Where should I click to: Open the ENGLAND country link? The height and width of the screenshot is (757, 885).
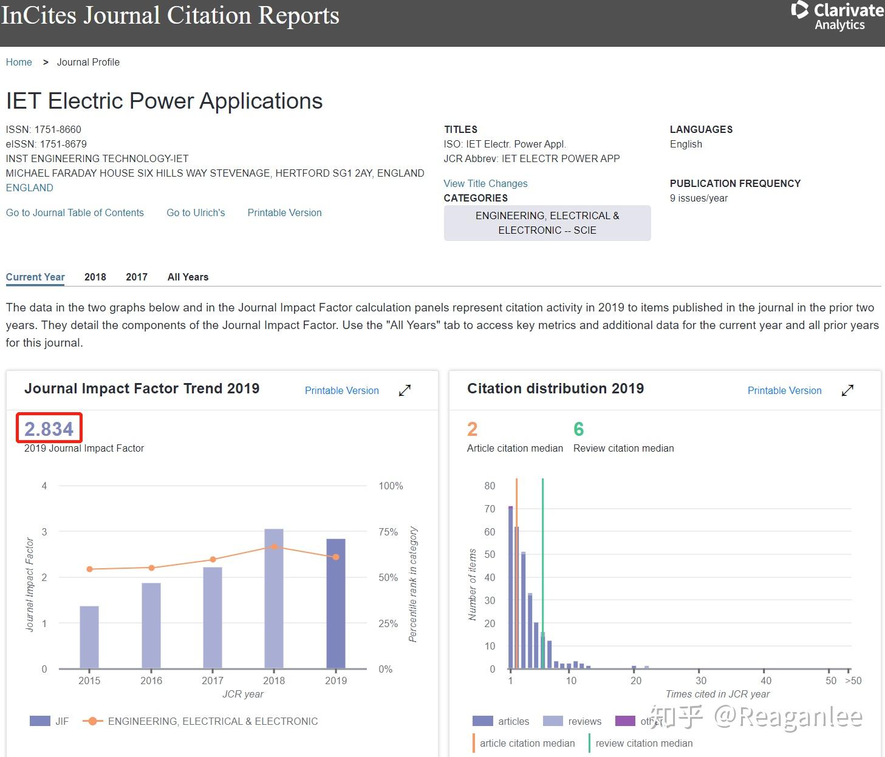pyautogui.click(x=30, y=188)
